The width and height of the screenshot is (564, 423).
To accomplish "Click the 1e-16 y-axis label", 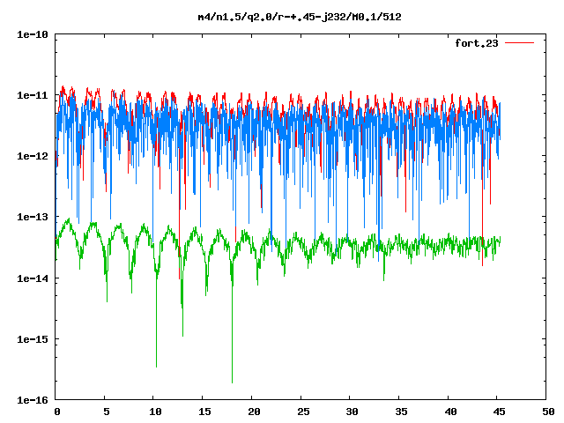I will tap(33, 400).
